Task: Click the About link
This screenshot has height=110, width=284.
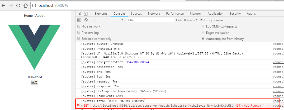Action: 40,16
